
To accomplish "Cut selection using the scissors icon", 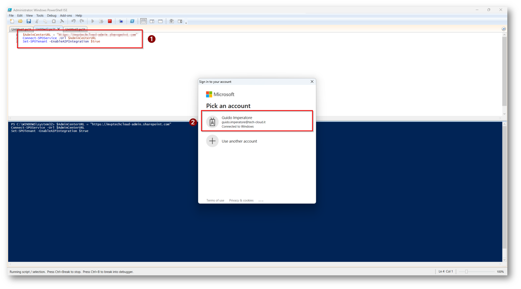I will click(37, 21).
